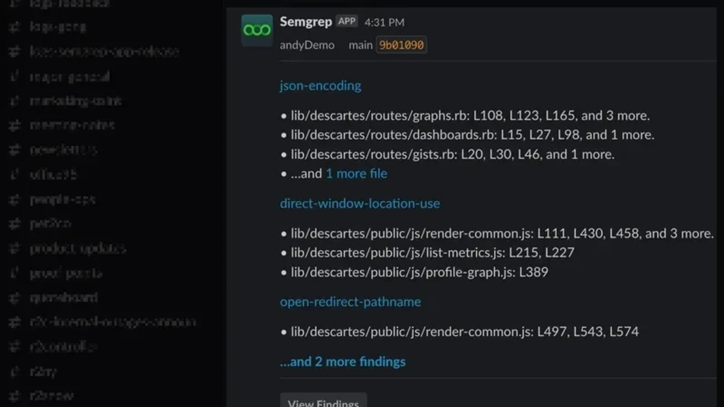Click the View Findings button
Image resolution: width=724 pixels, height=407 pixels.
[323, 403]
